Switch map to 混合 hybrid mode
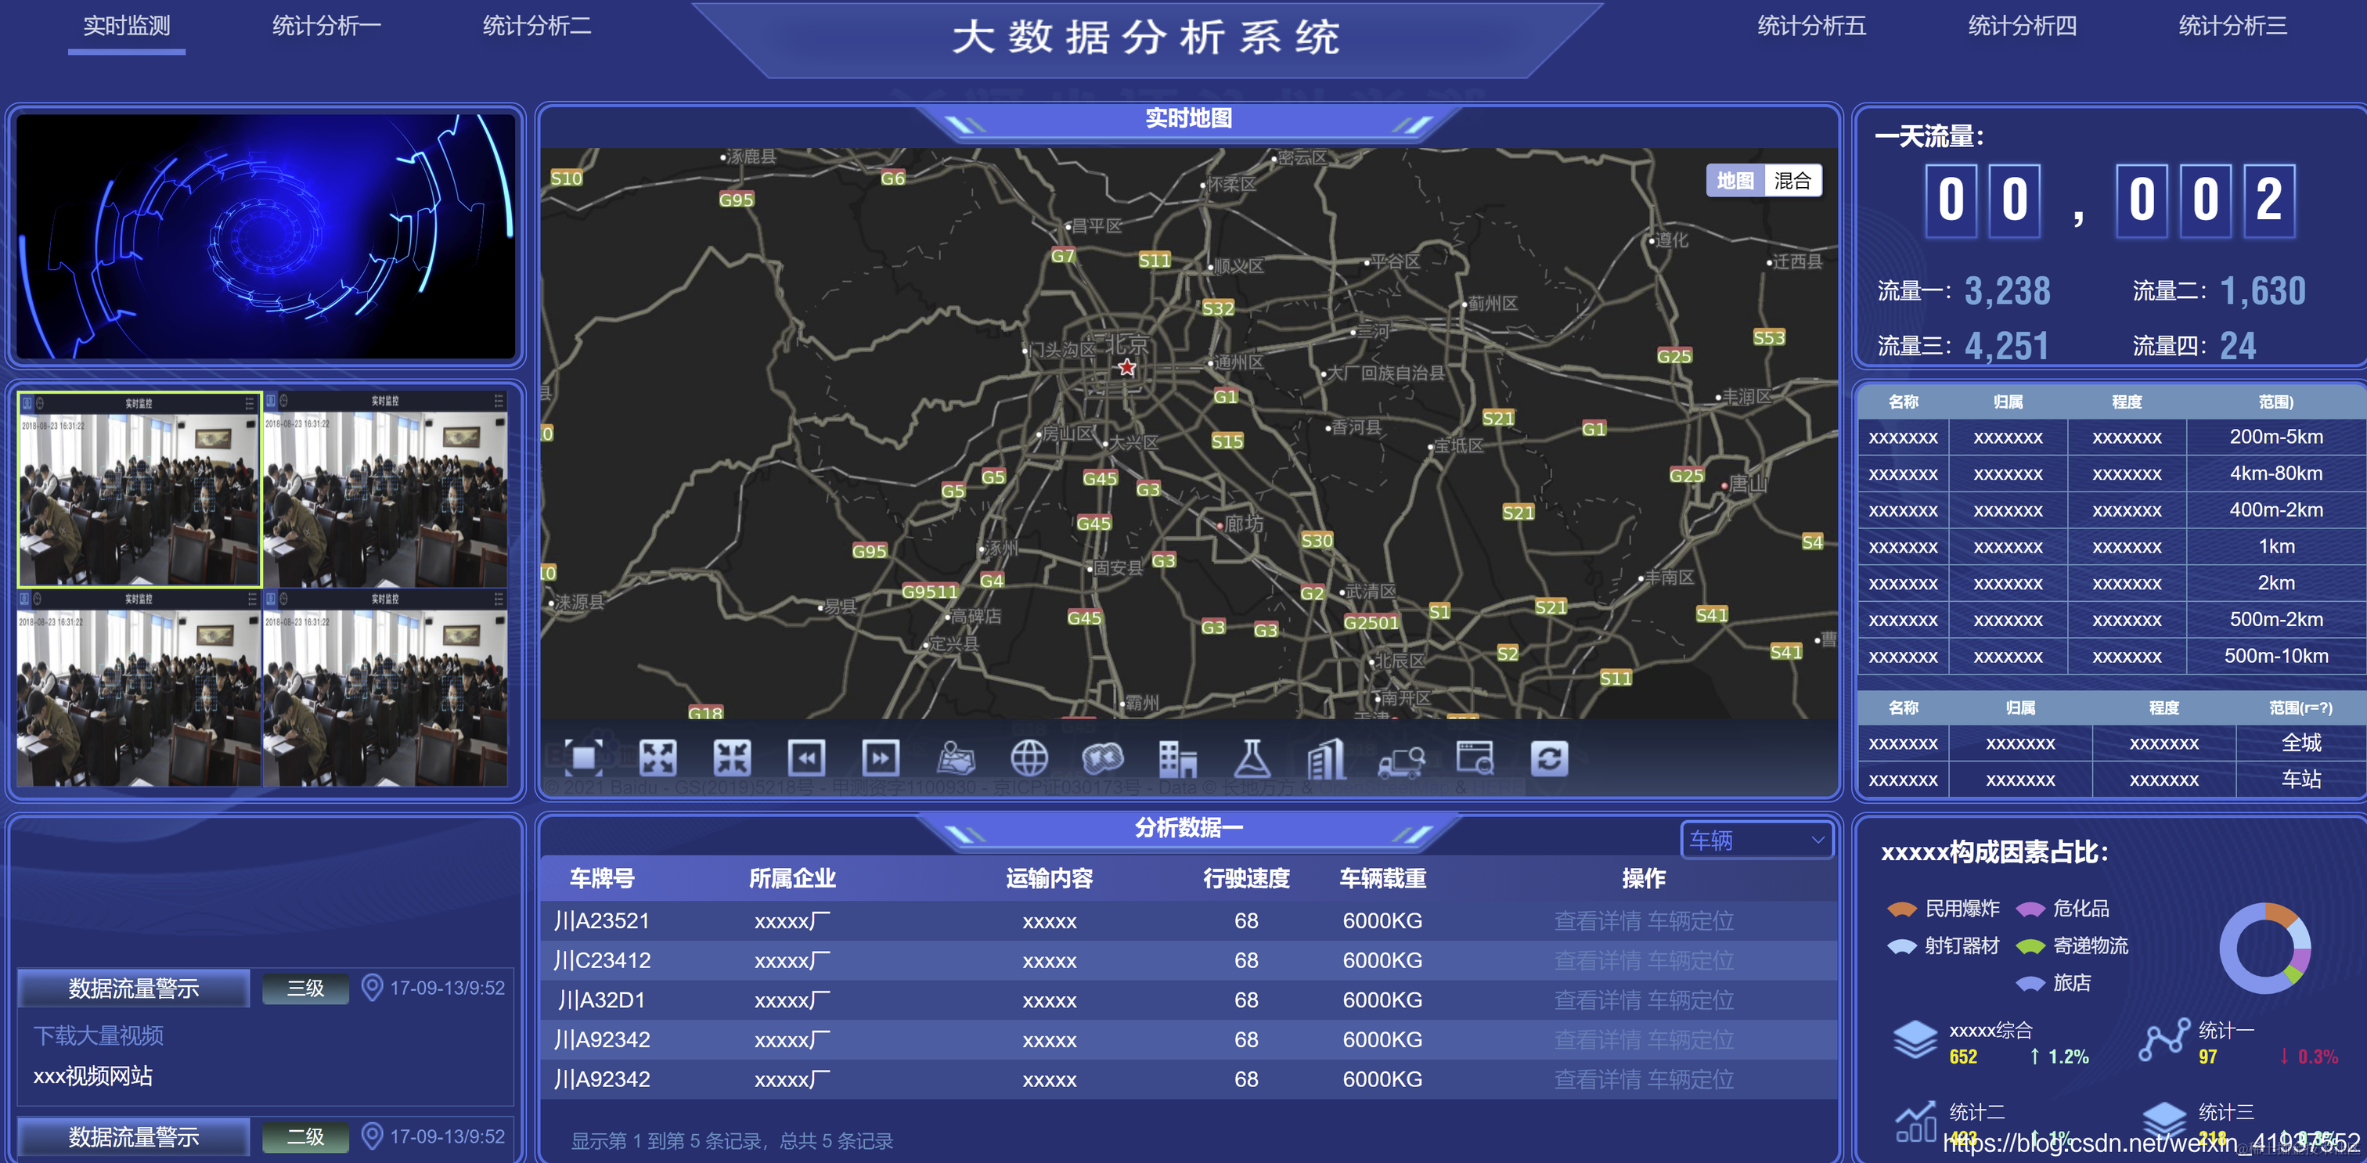2367x1163 pixels. 1791,181
